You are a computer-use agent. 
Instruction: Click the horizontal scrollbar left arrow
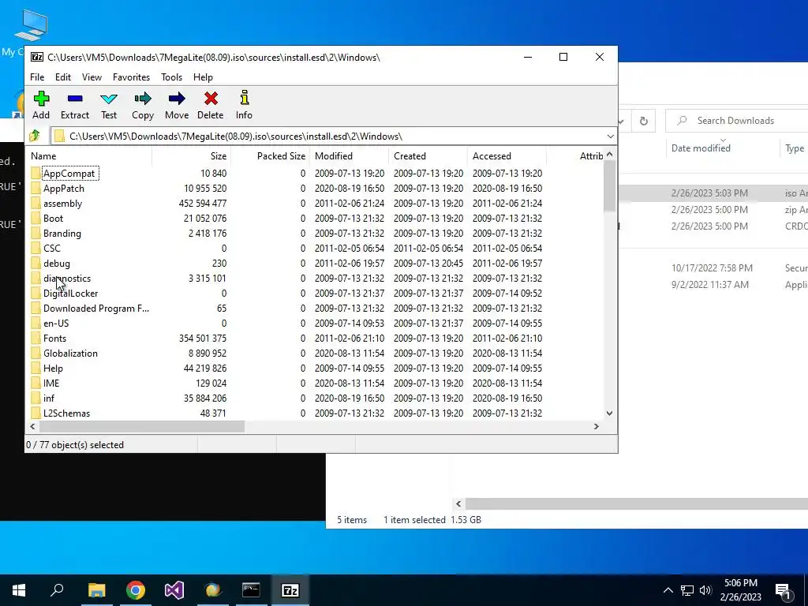point(32,427)
